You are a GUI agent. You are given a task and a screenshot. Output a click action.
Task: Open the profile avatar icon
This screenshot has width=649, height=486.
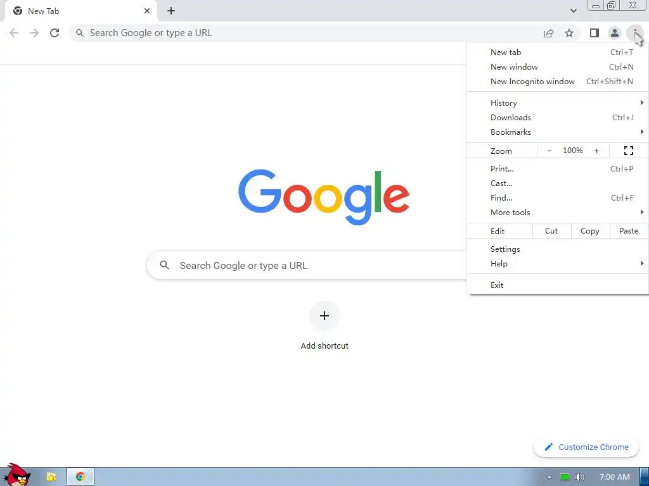click(615, 33)
